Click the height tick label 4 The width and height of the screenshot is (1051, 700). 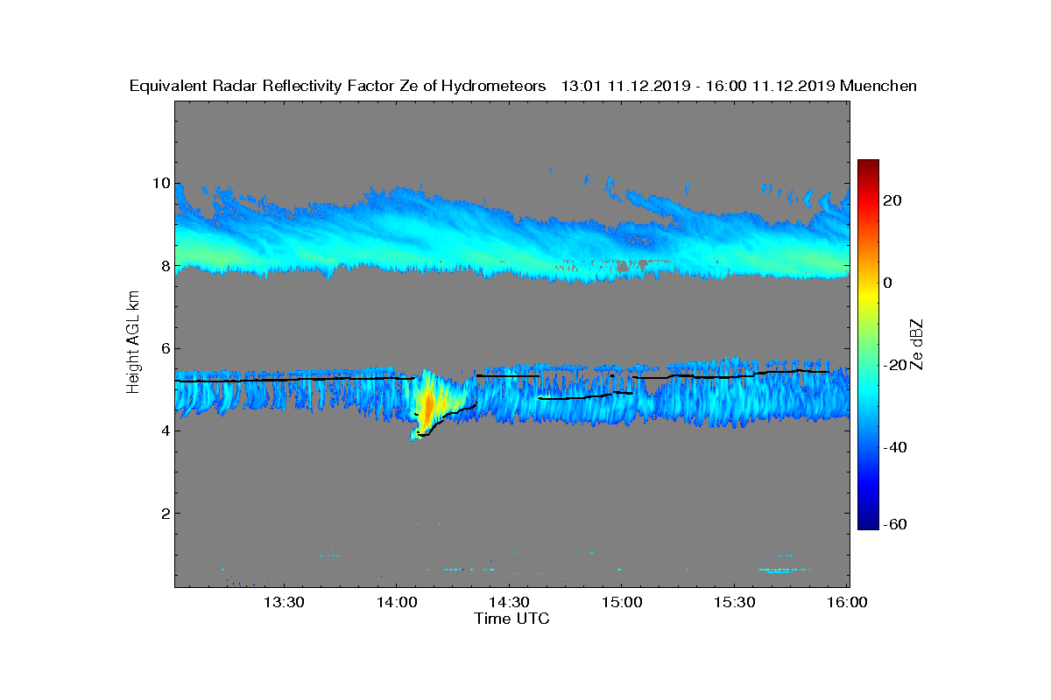[x=164, y=430]
